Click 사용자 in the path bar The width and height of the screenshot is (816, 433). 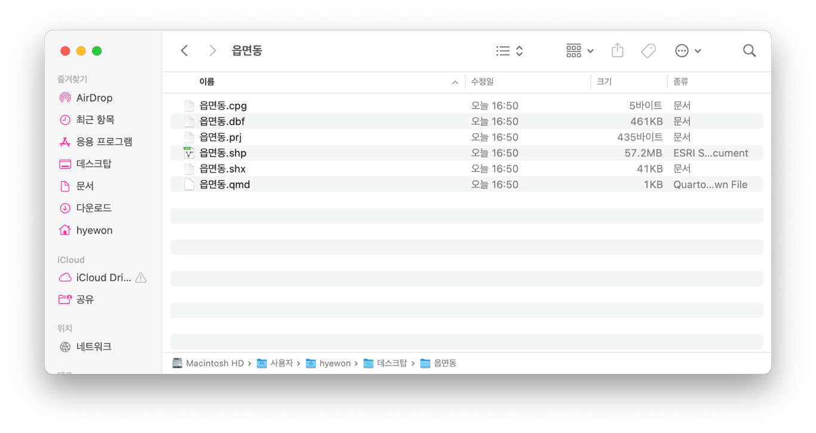tap(275, 363)
